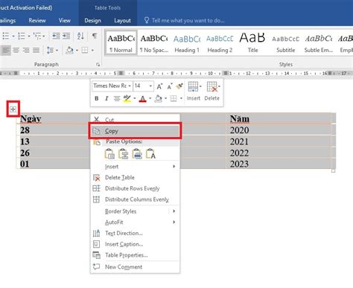This screenshot has width=353, height=288.
Task: Apply the Normal style
Action: click(121, 42)
